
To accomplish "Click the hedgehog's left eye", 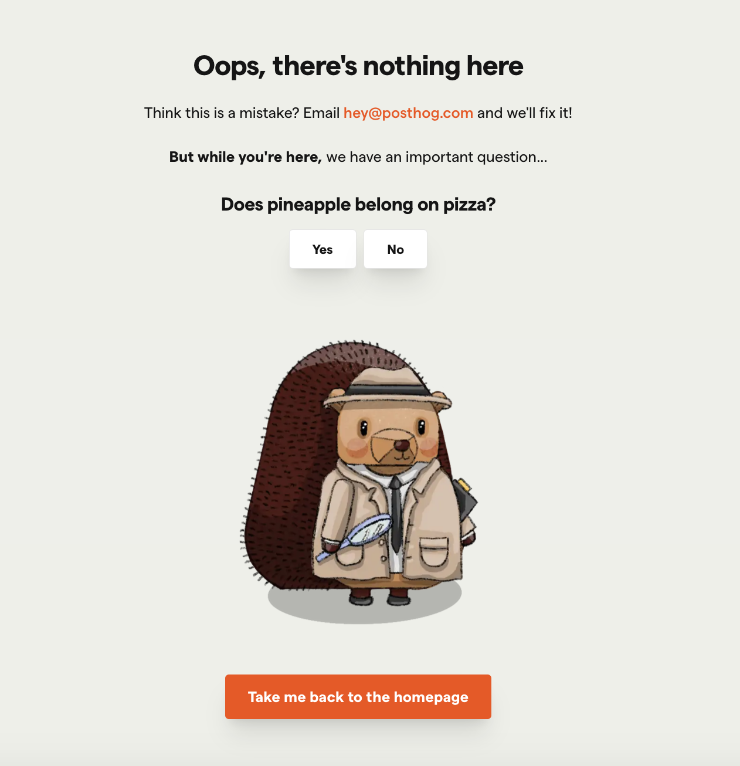I will click(364, 426).
